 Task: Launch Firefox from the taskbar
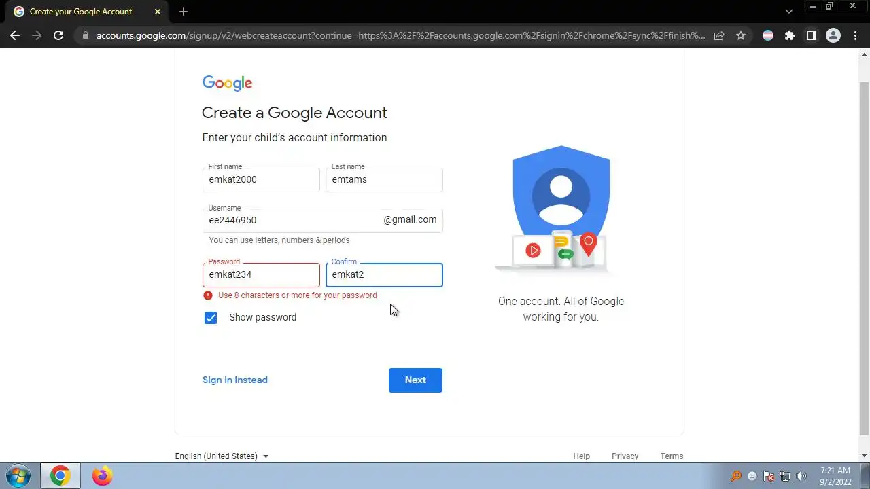pyautogui.click(x=102, y=475)
